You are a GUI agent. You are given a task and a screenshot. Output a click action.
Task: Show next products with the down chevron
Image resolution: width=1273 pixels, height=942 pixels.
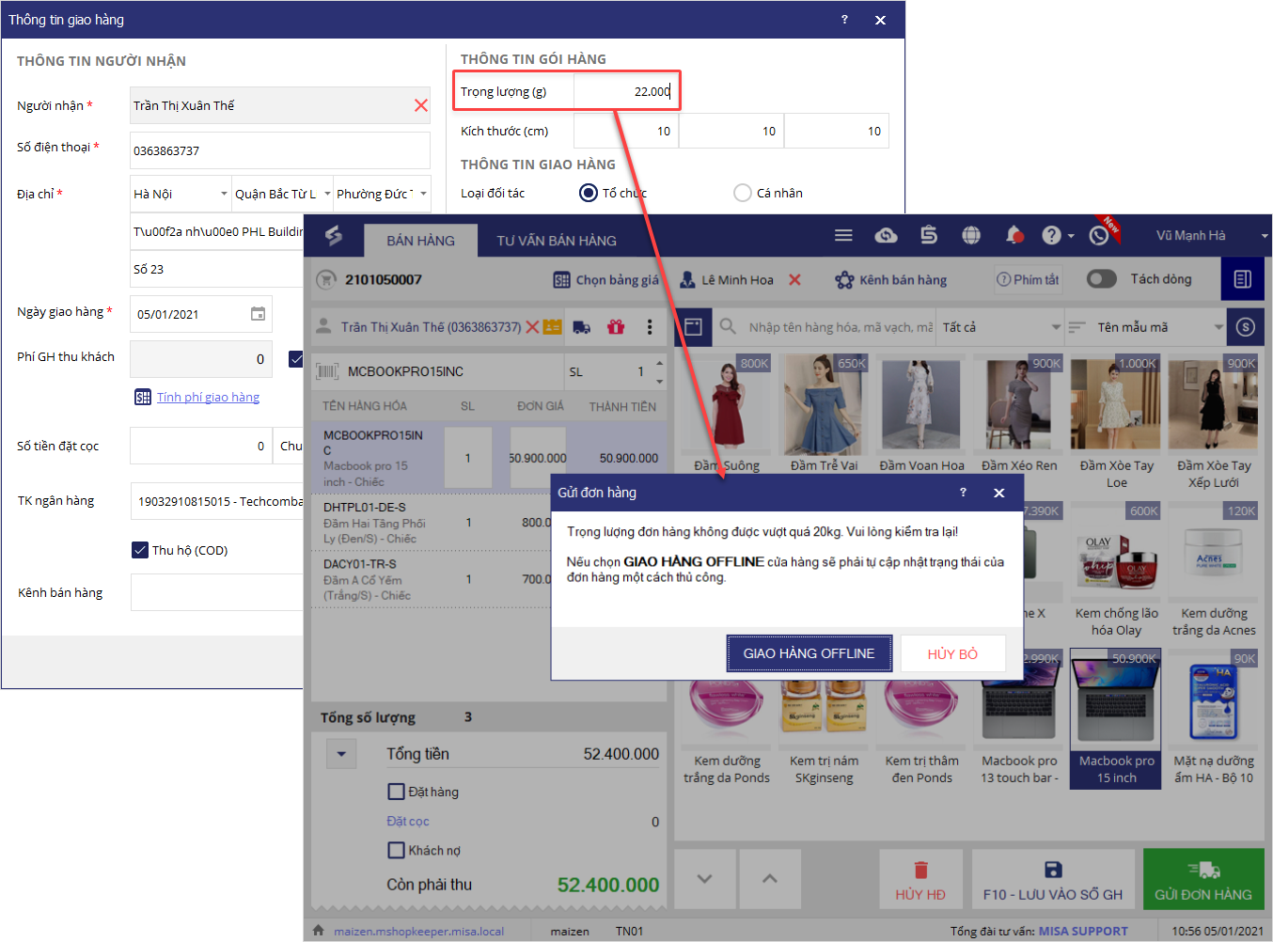pos(704,879)
